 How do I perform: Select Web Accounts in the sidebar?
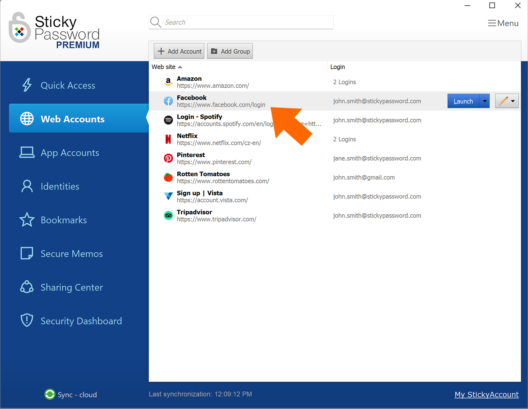pyautogui.click(x=79, y=118)
